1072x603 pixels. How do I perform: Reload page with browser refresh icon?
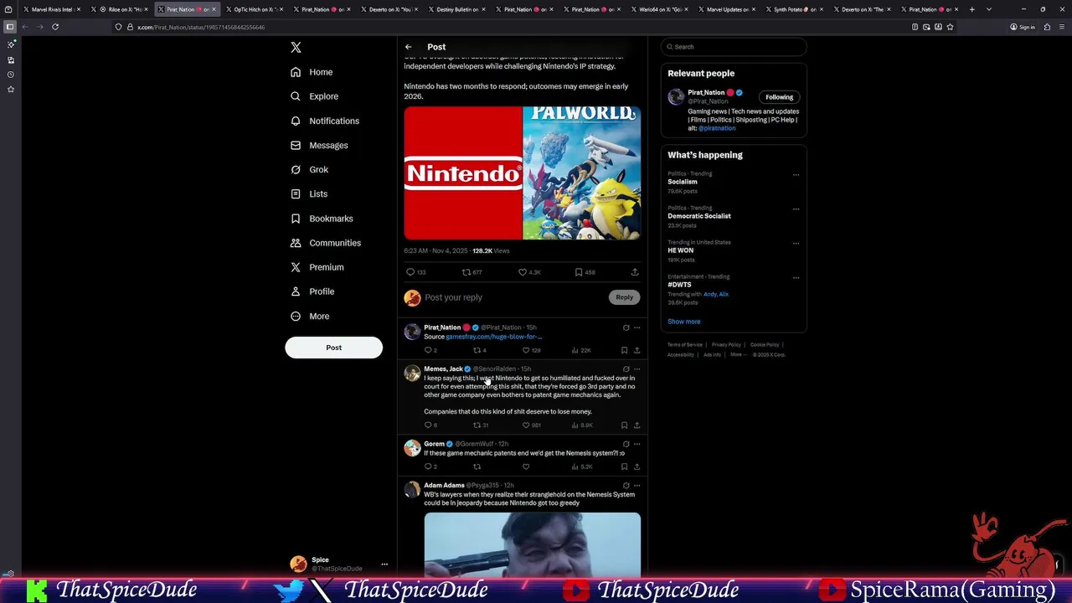(55, 27)
